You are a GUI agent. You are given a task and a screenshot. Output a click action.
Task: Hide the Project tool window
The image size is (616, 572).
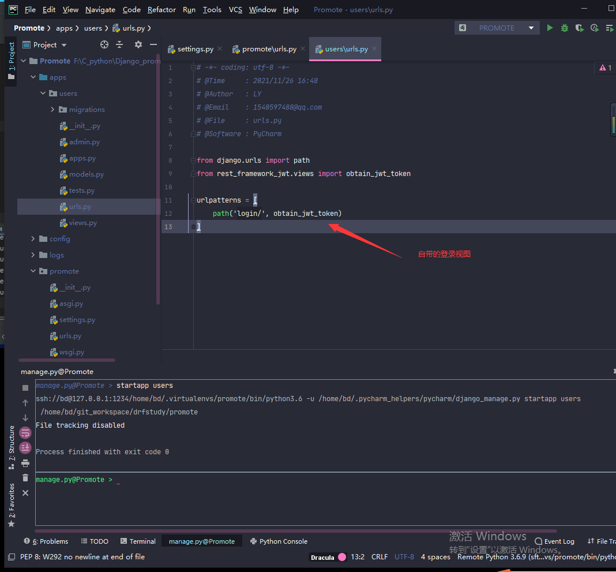[153, 44]
